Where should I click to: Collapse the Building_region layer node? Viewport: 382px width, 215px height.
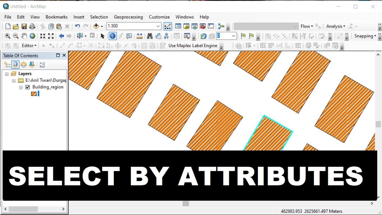tap(21, 87)
